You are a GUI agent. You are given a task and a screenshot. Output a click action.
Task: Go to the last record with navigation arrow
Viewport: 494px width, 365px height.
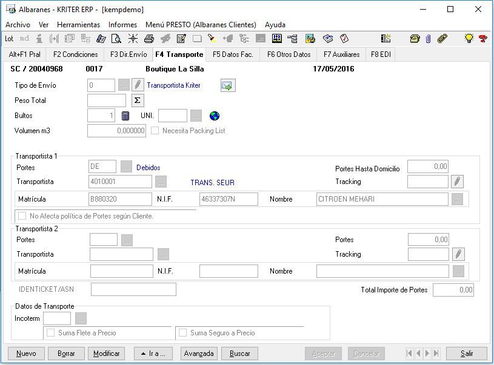click(436, 353)
